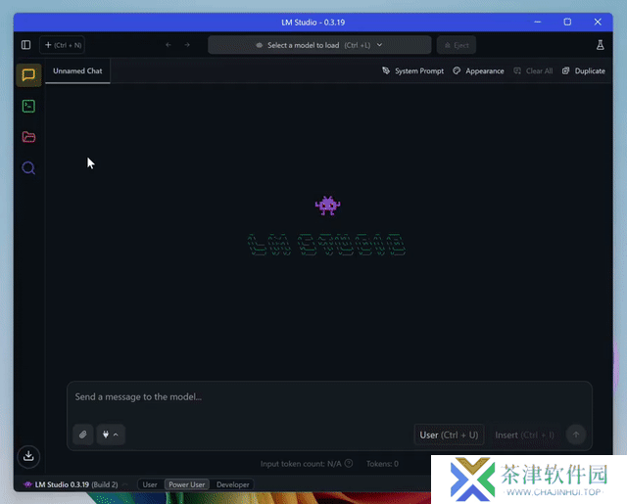Click the Eject button
This screenshot has height=504, width=627.
click(457, 45)
